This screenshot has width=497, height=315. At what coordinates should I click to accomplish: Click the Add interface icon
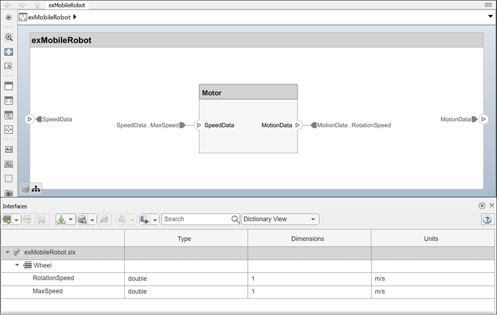pos(7,219)
